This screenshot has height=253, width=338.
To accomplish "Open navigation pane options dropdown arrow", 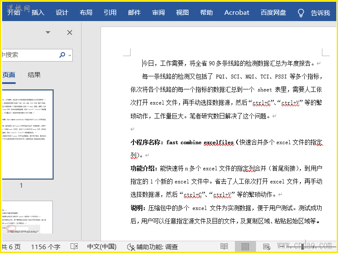I will tap(48, 32).
